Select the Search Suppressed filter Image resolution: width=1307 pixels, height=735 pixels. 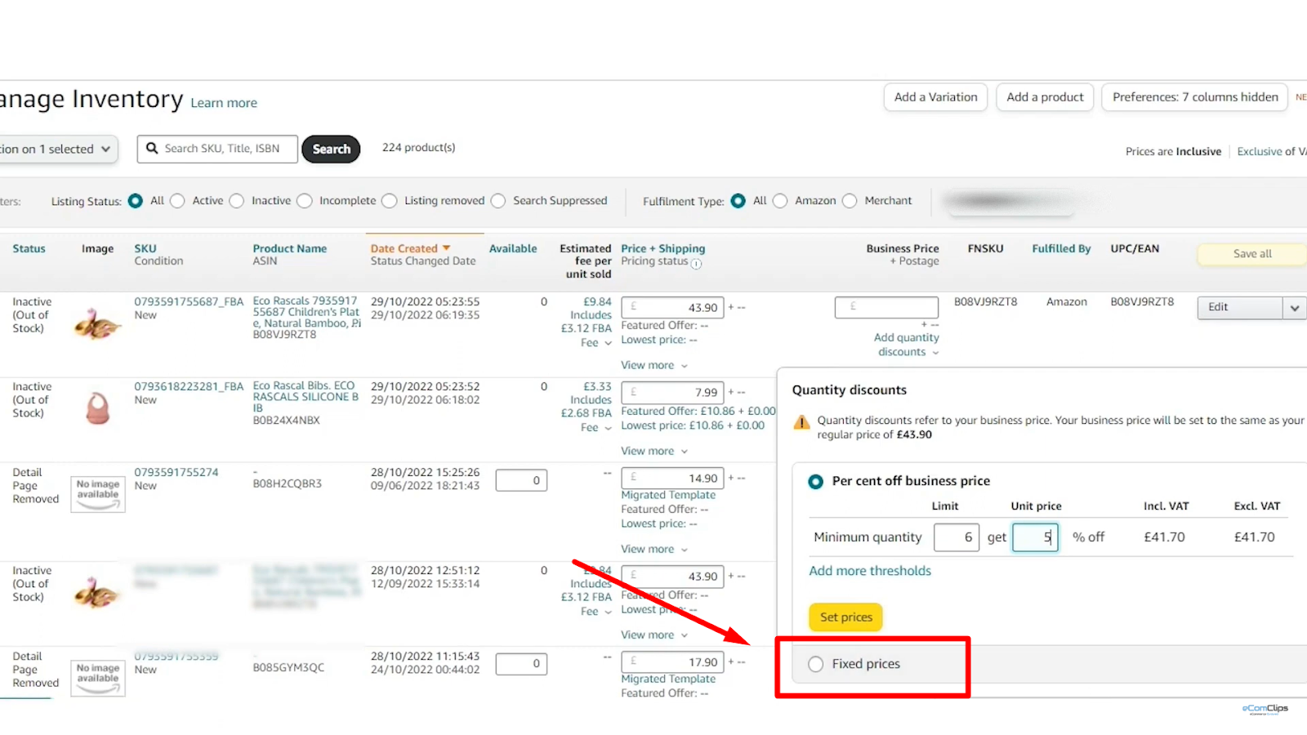pos(498,201)
